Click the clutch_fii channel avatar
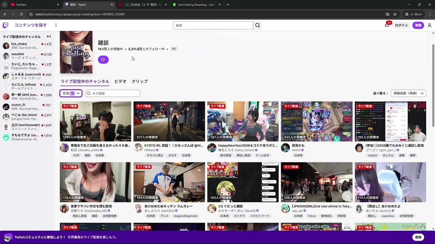Image resolution: width=435 pixels, height=244 pixels. click(6, 107)
